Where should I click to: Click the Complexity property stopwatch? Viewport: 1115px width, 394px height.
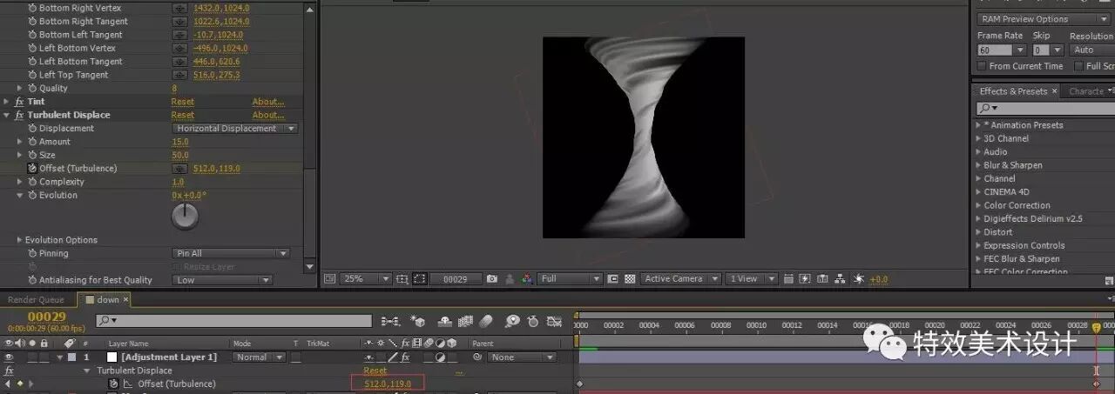(x=32, y=182)
